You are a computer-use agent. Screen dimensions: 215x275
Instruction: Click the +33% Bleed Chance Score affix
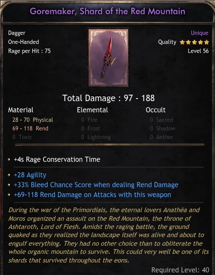coord(96,185)
